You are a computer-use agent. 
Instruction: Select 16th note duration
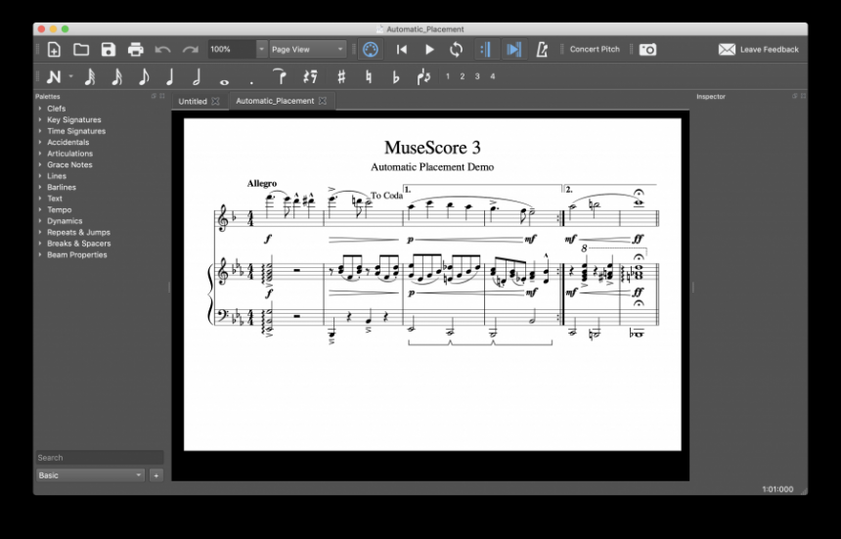click(116, 76)
